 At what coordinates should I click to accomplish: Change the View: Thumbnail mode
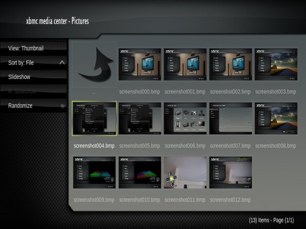coord(27,48)
